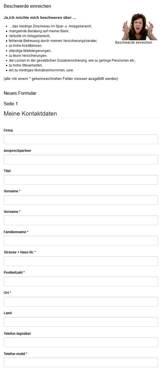Select the Telefon mobil text box
Screen dimensions: 163x369
(81, 362)
